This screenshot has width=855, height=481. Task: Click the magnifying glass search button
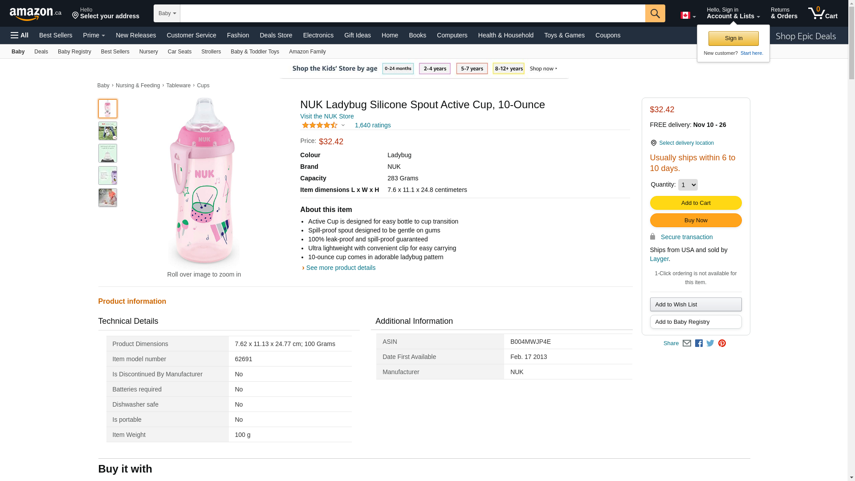click(x=655, y=13)
